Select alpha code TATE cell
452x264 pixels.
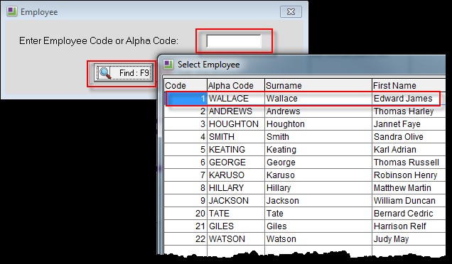click(236, 214)
